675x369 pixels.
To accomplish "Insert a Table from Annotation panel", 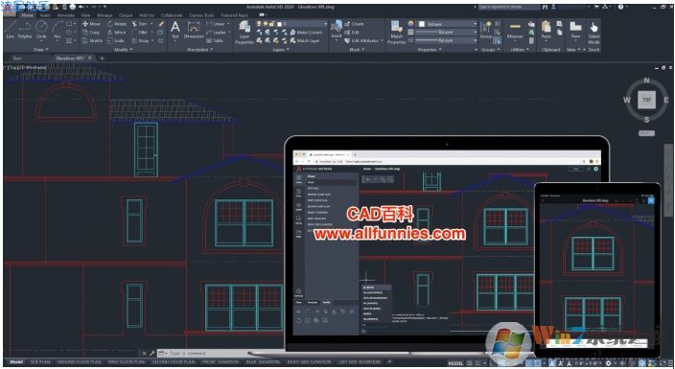I will (215, 40).
